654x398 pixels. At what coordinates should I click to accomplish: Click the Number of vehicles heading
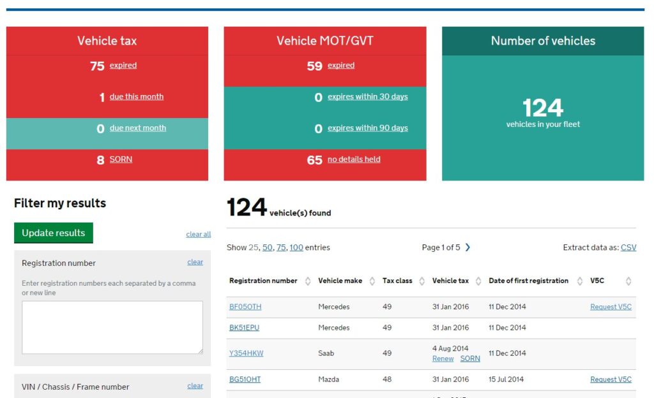(x=543, y=41)
